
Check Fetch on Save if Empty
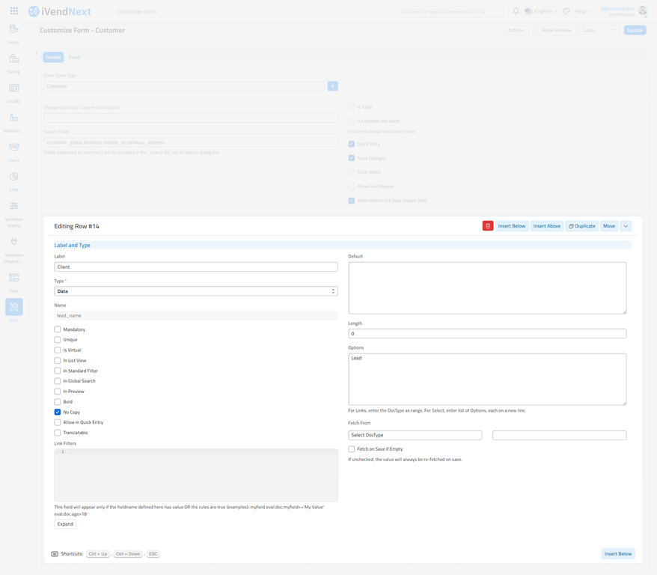point(351,448)
